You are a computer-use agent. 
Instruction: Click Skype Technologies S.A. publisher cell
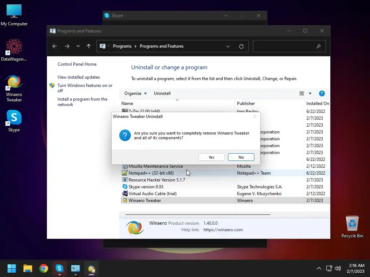click(x=259, y=186)
